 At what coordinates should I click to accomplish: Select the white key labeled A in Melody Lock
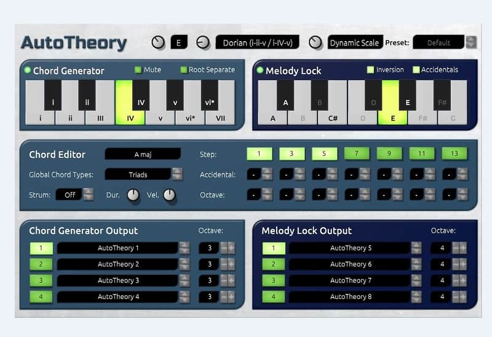pyautogui.click(x=272, y=118)
